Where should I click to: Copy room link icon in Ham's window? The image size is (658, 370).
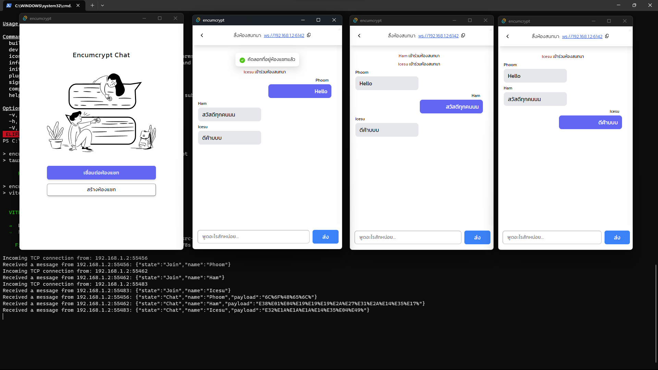[463, 36]
